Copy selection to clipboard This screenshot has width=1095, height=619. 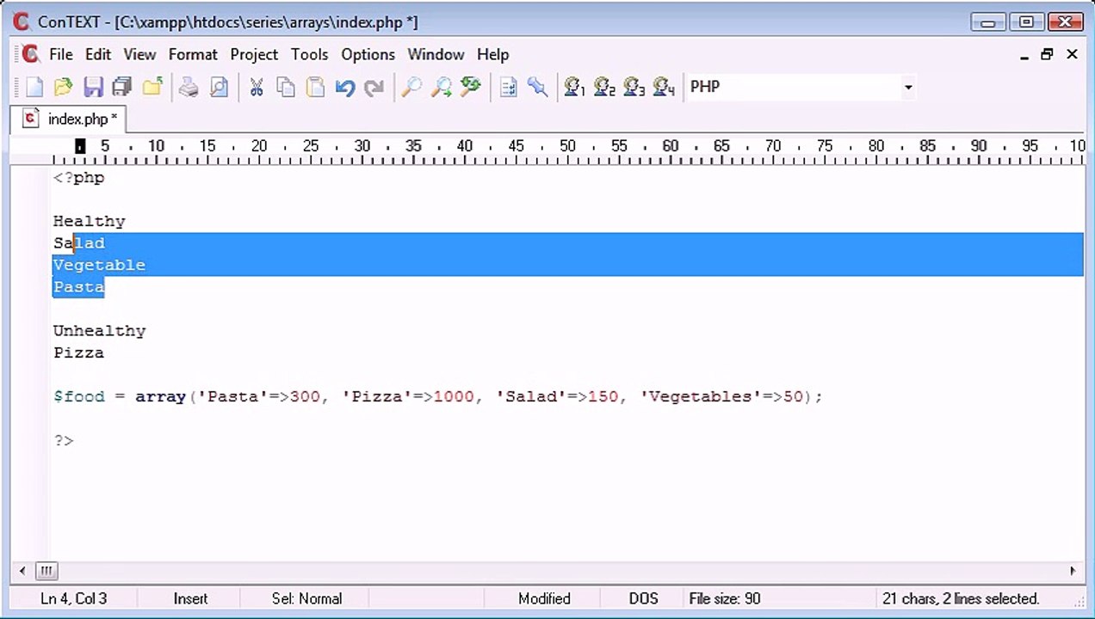pos(286,87)
